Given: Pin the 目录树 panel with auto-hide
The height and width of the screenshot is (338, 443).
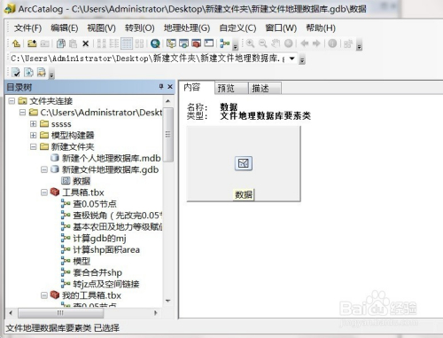Looking at the screenshot, I should pos(161,86).
